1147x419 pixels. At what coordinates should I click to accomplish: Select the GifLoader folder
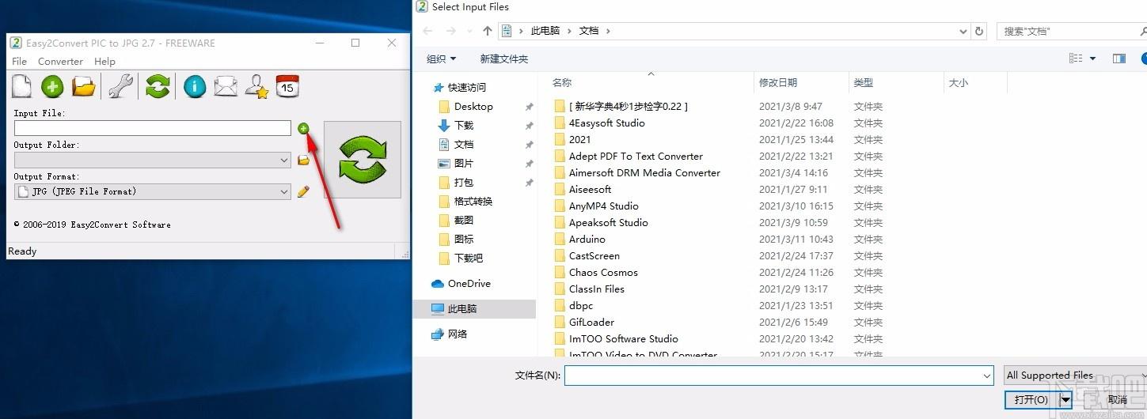[591, 323]
